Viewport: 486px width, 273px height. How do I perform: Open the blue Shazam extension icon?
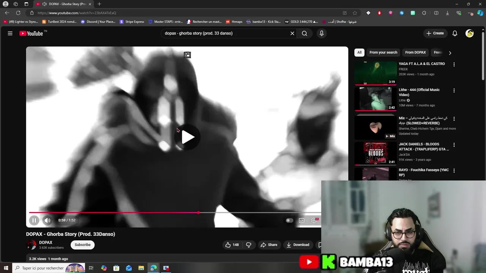pos(402,13)
